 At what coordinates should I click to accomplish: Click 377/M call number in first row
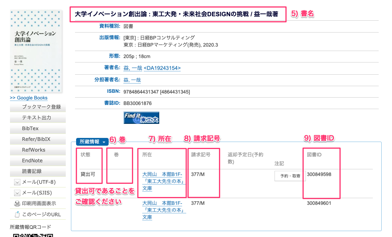coord(198,175)
